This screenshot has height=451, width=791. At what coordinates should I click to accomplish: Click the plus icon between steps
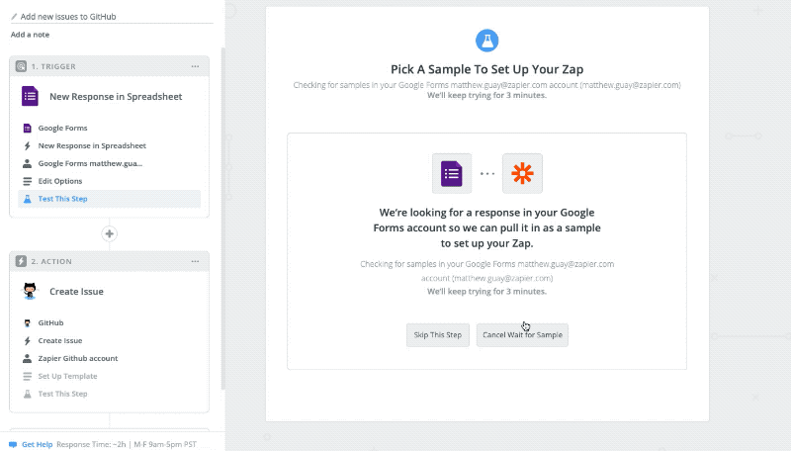point(110,234)
